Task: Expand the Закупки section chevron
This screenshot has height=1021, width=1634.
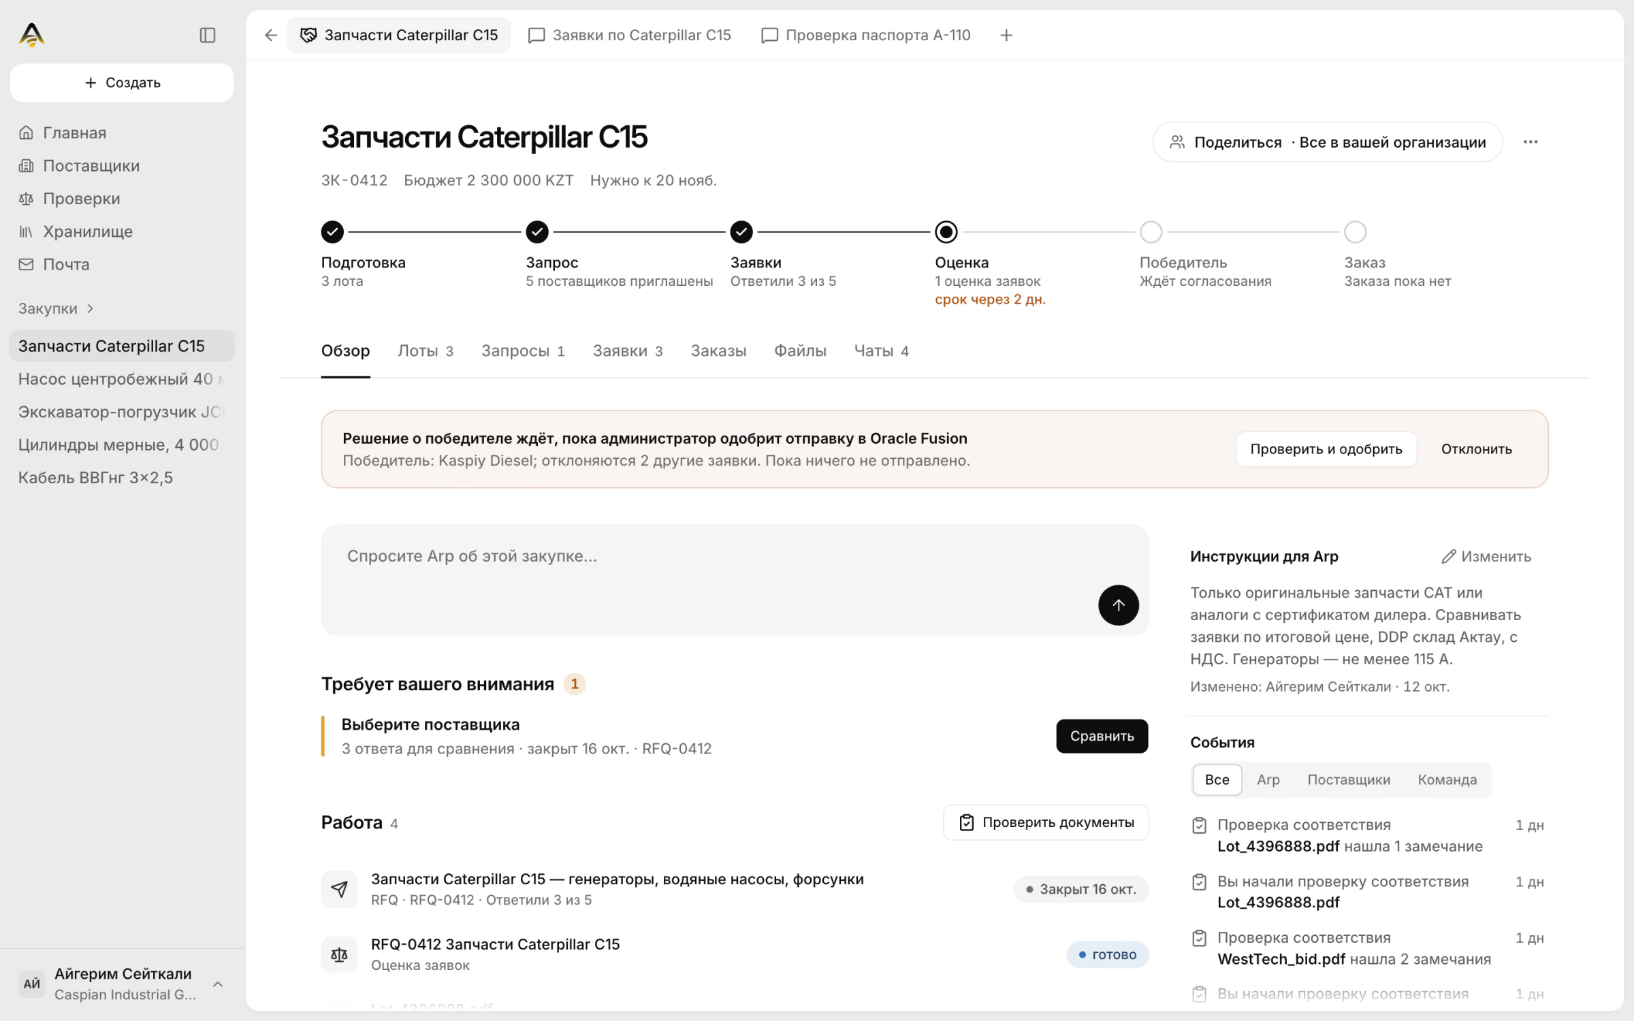Action: [x=90, y=308]
